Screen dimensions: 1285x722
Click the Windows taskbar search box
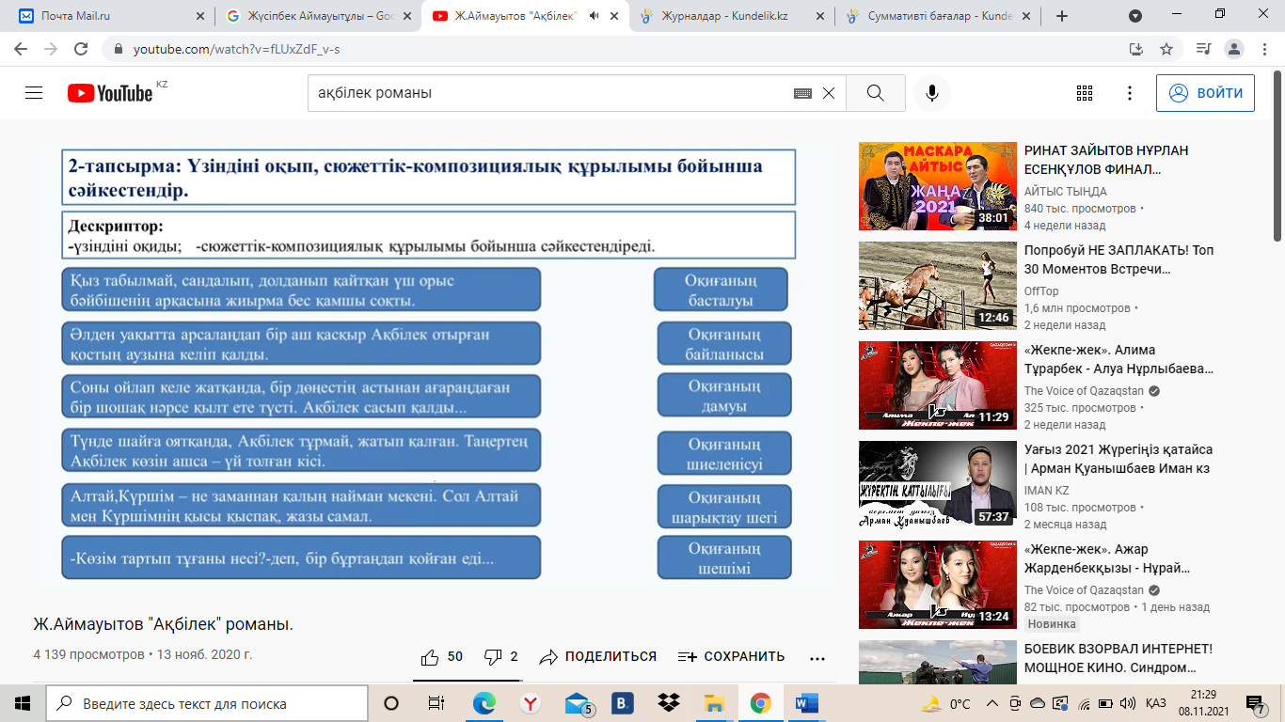(x=207, y=703)
